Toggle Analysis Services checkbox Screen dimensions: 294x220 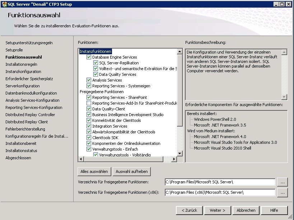pyautogui.click(x=89, y=80)
